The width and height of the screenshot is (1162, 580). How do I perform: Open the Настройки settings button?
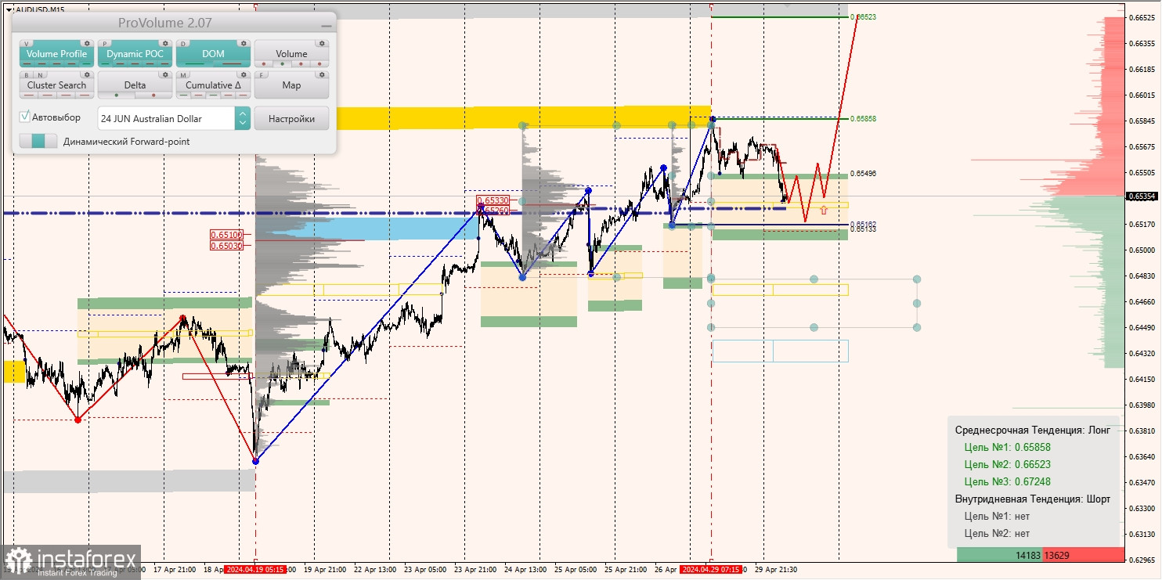291,118
